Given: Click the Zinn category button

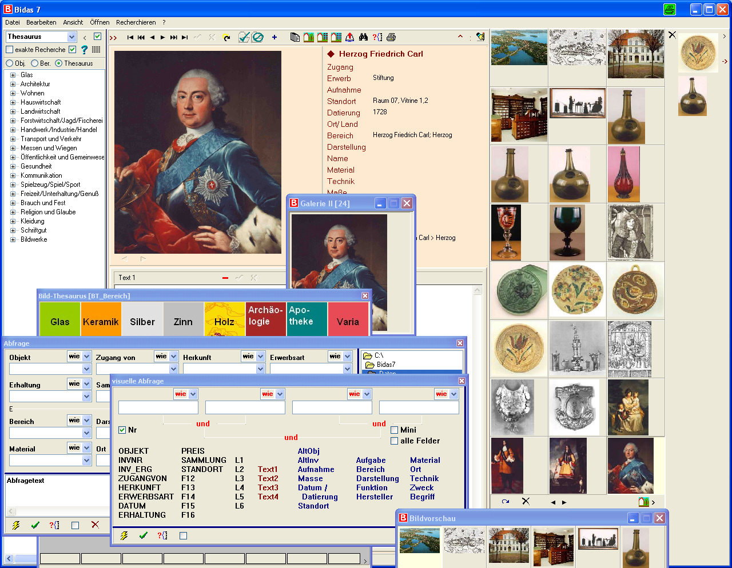Looking at the screenshot, I should tap(183, 319).
